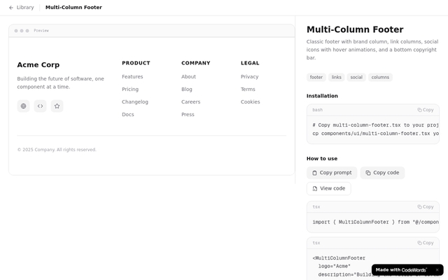Click the Multi-Column Footer breadcrumb title

(73, 8)
